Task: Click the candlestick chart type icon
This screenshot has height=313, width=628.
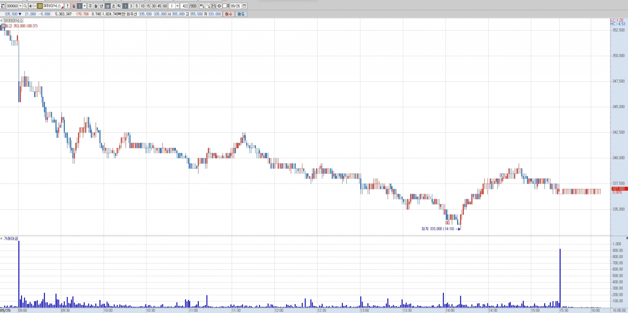Action: 202,6
